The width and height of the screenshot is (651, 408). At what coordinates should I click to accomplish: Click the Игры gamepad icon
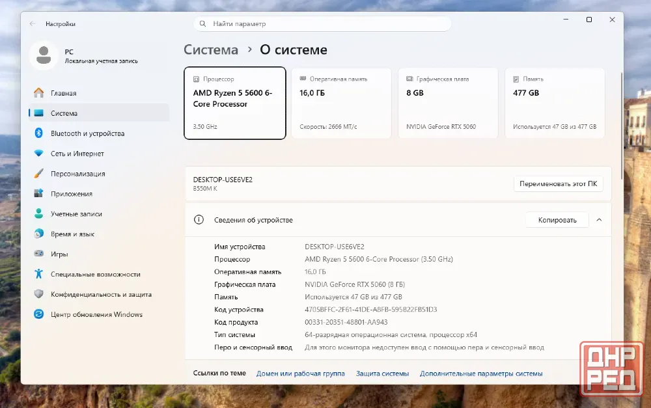point(38,254)
